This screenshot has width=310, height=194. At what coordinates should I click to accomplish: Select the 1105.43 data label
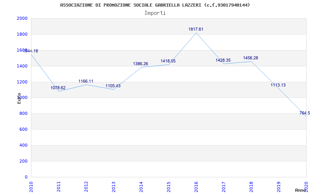(x=113, y=86)
